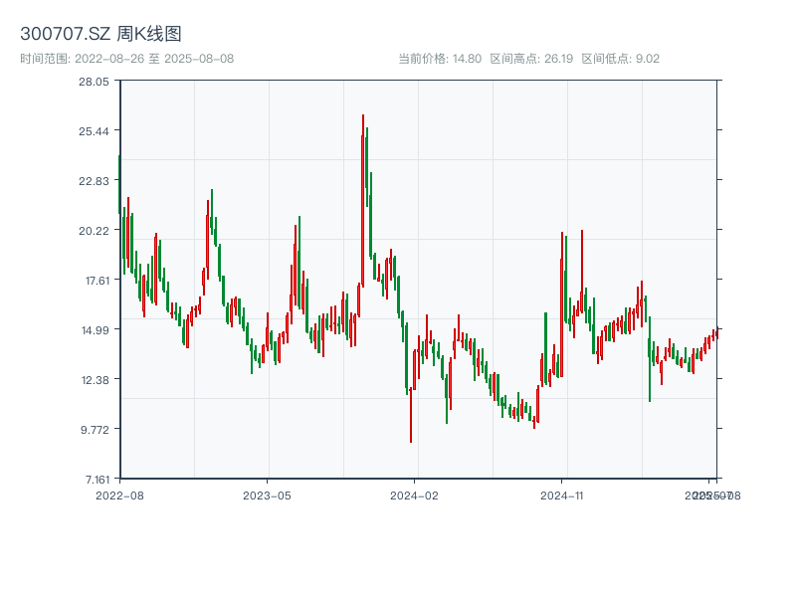796x597 pixels.
Task: Click the y-axis label 28.05
Action: coord(96,88)
